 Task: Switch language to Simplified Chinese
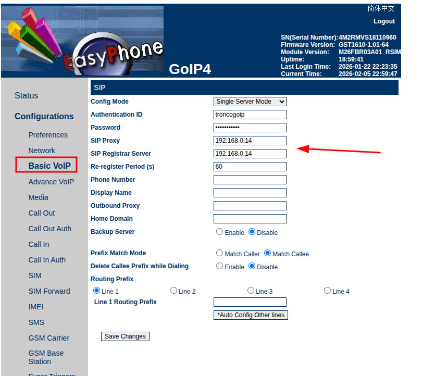click(381, 8)
